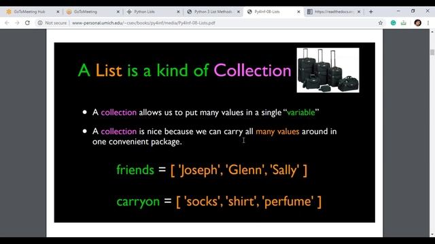Open the Chrome profile avatar
Screen dimensions: 435x244
418,23
